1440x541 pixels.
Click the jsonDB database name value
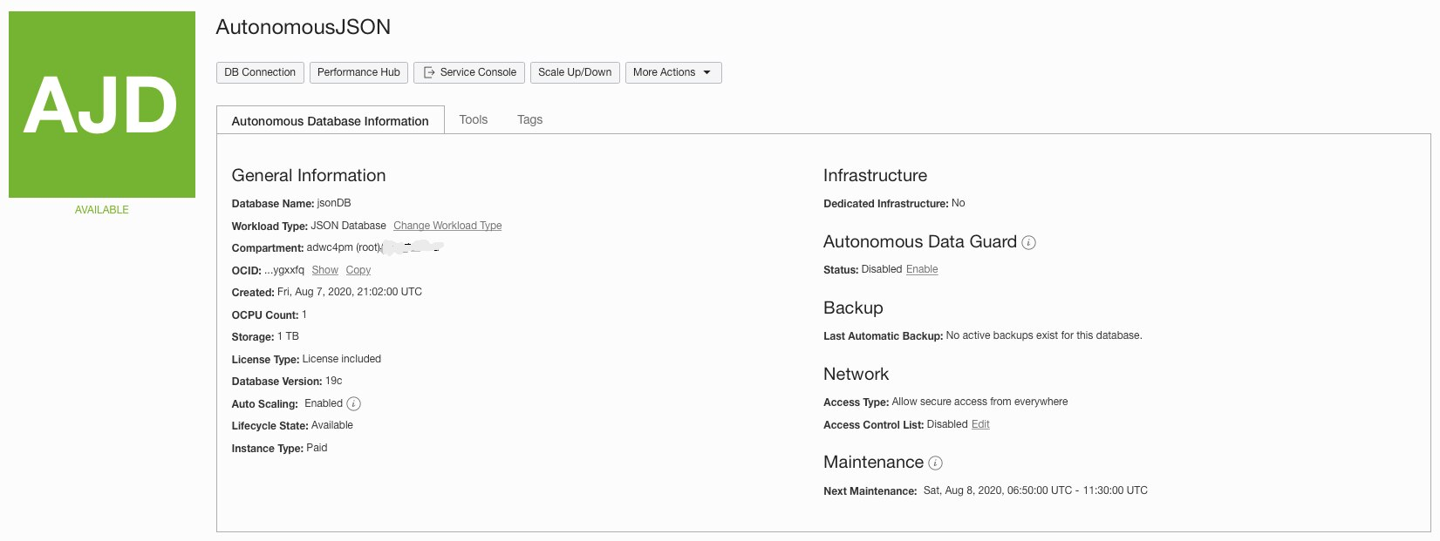tap(334, 203)
